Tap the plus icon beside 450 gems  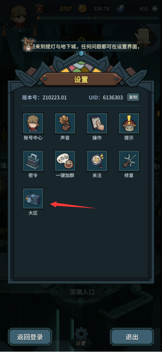(x=154, y=9)
